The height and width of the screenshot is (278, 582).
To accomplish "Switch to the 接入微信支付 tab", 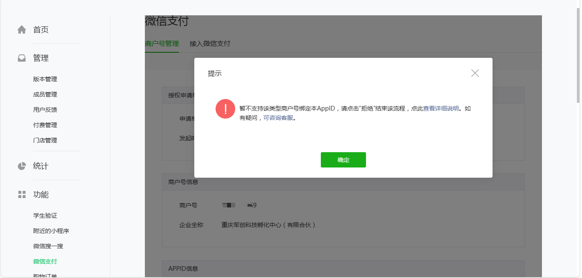I will (x=210, y=43).
